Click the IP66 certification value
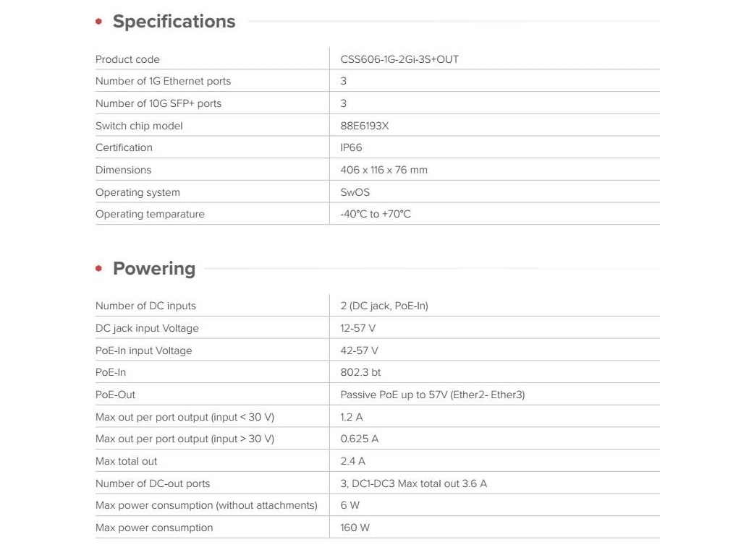The image size is (741, 555). point(351,147)
